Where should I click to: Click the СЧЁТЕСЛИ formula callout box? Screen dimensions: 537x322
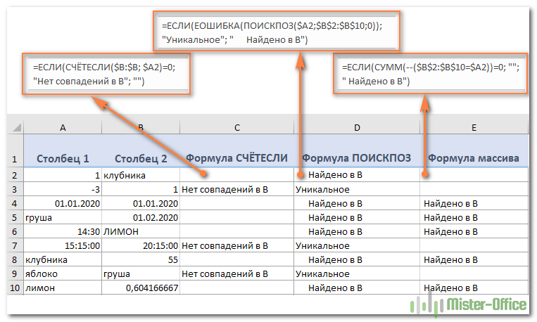pyautogui.click(x=106, y=74)
